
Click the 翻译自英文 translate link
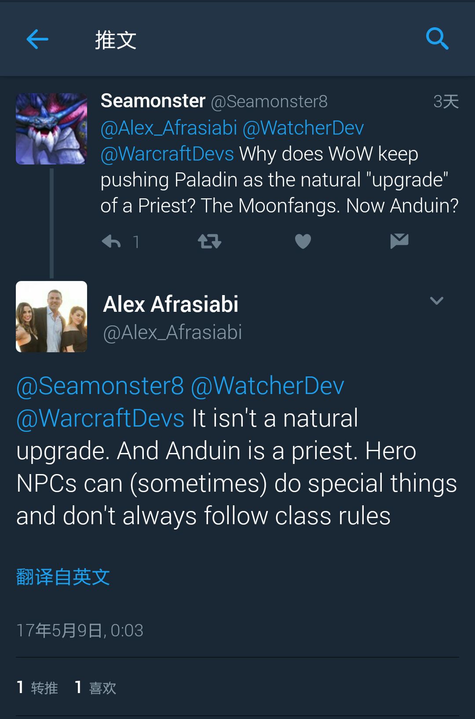click(x=63, y=577)
